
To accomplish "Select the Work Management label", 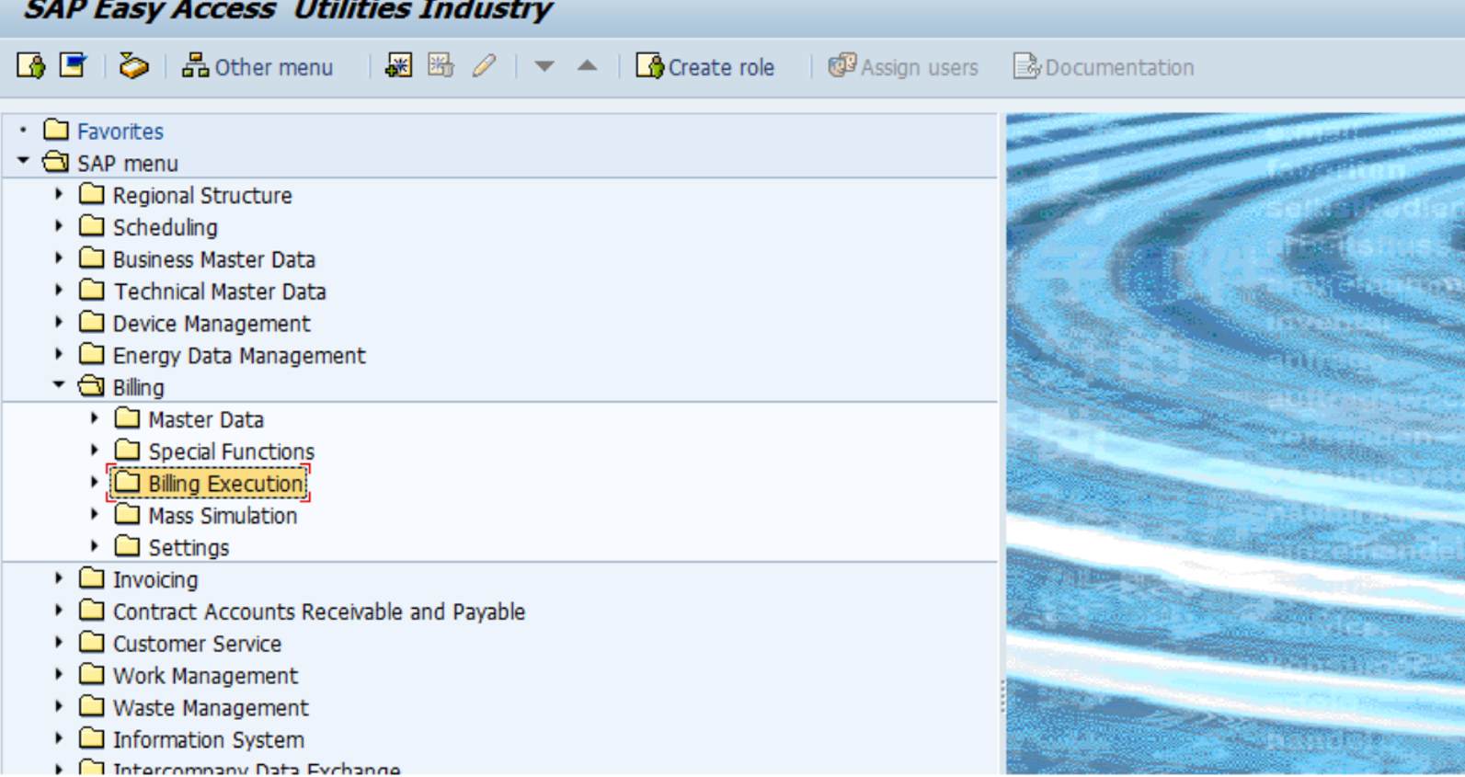I will (205, 676).
